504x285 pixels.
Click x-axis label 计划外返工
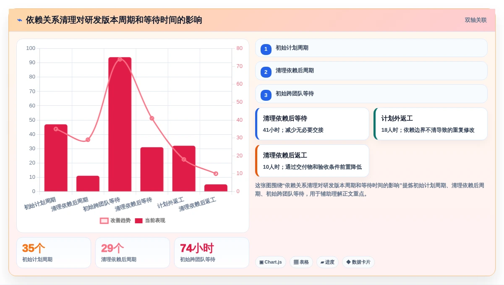pos(171,203)
